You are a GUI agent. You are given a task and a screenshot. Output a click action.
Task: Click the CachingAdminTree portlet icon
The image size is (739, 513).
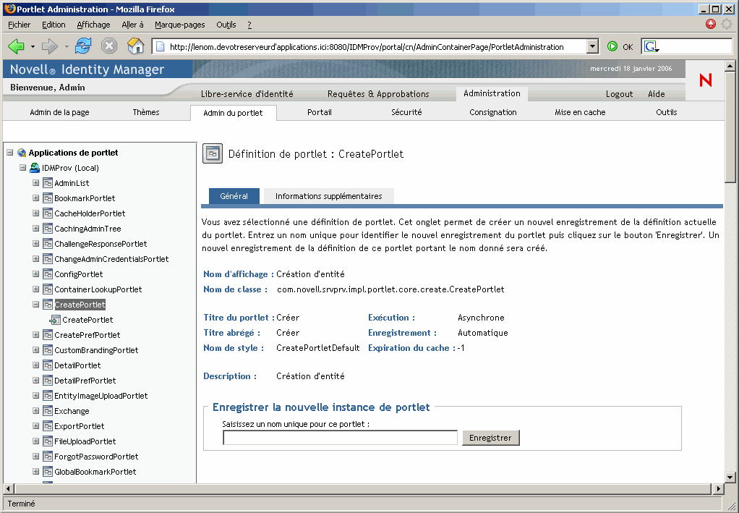(x=48, y=229)
